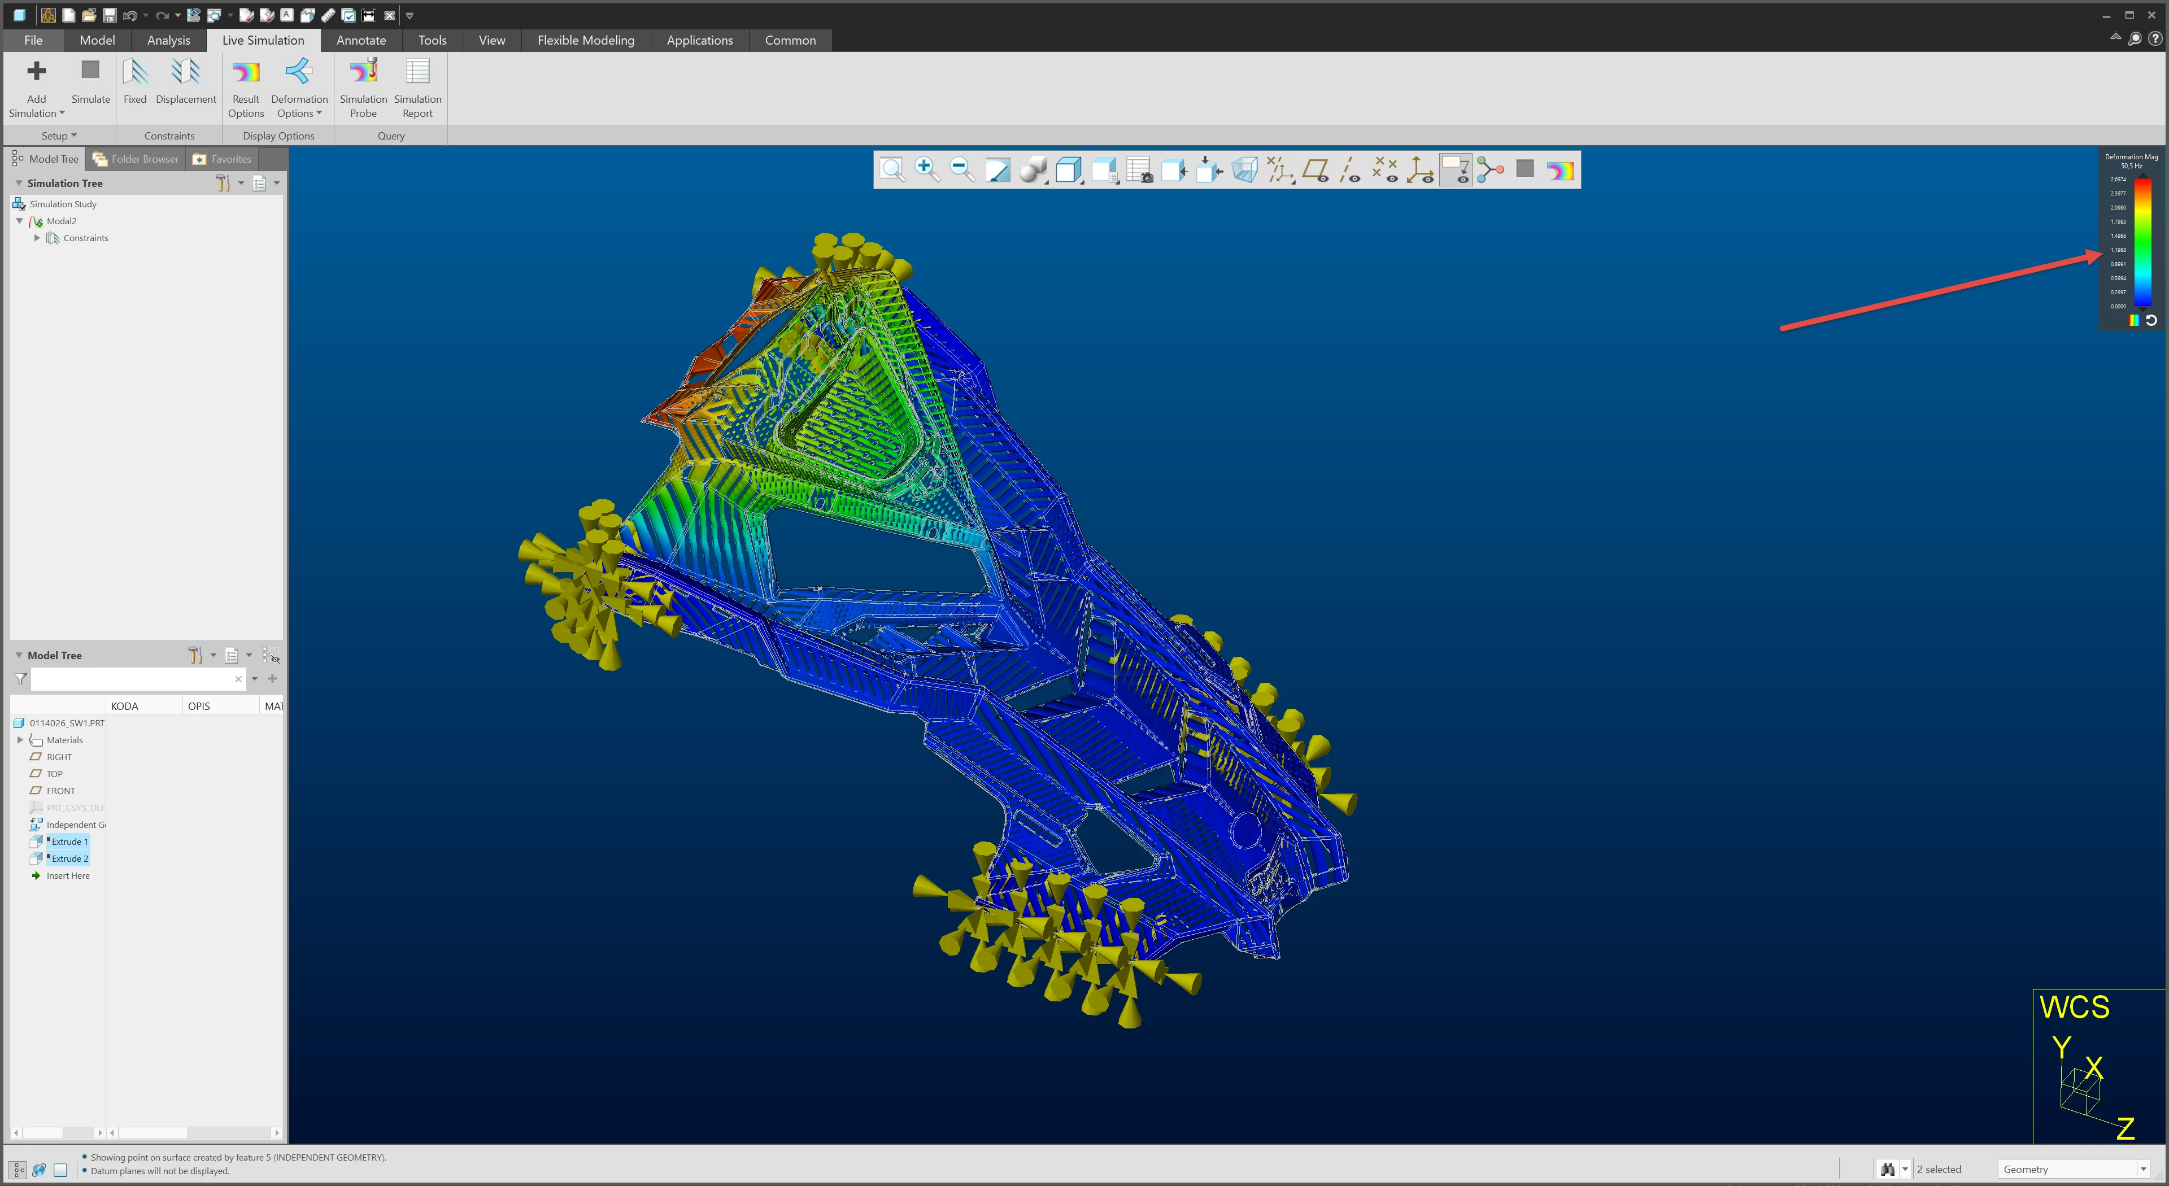Toggle coordinate system display visibility

[1421, 169]
